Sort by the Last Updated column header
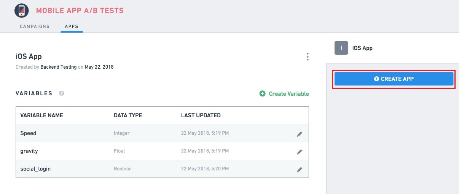 (x=201, y=115)
